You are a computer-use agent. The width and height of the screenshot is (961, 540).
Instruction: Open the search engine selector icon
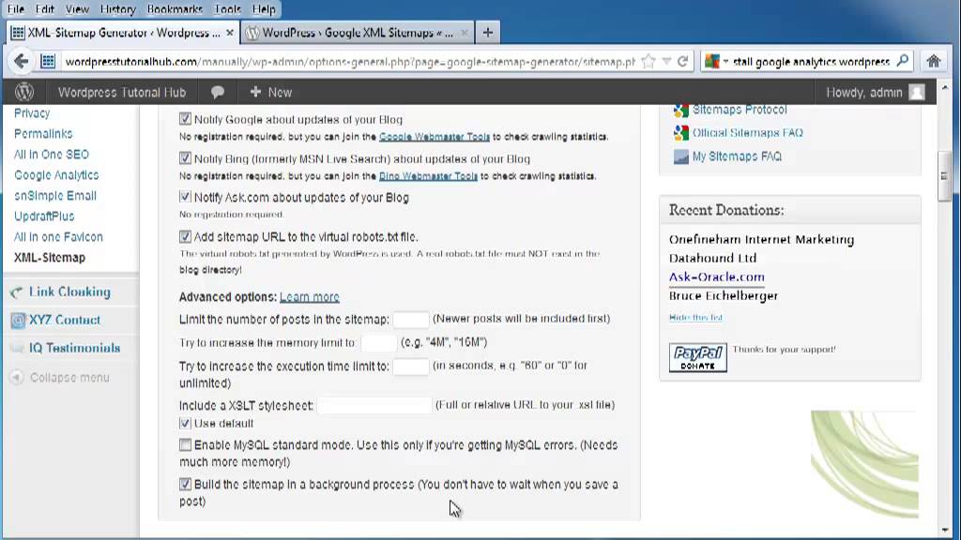click(712, 61)
